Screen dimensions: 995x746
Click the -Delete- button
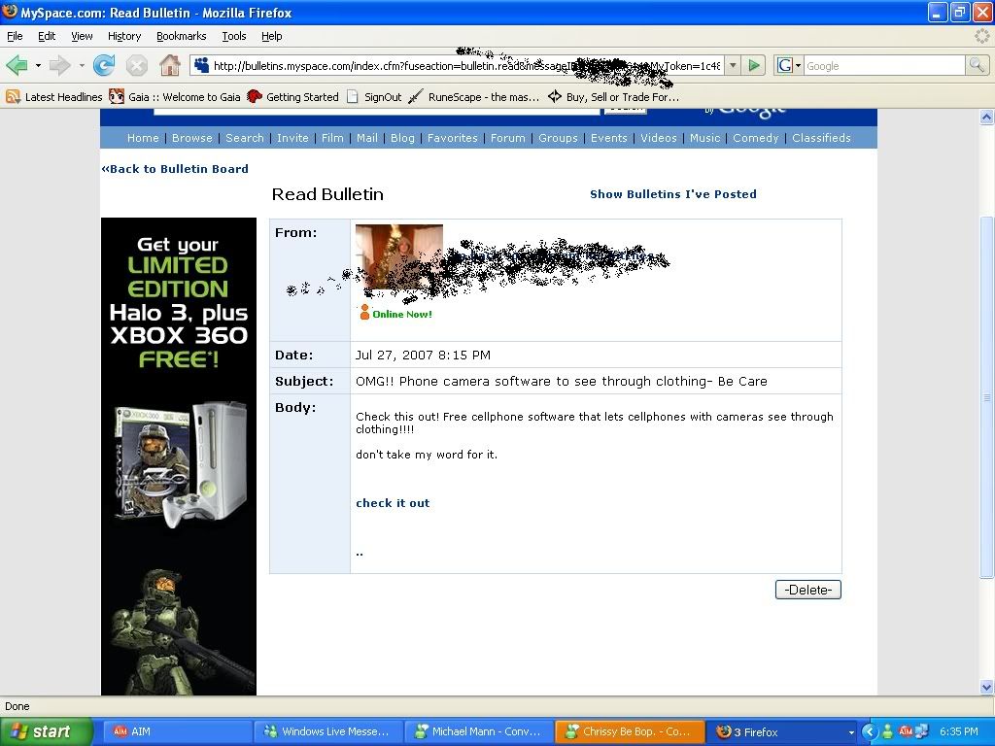[x=807, y=590]
